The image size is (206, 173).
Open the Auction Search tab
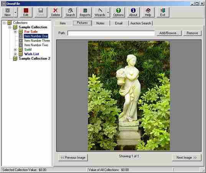coord(140,23)
